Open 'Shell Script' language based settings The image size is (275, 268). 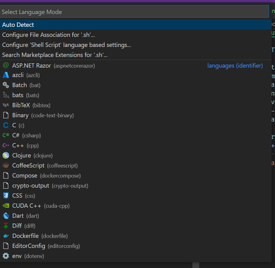[66, 45]
